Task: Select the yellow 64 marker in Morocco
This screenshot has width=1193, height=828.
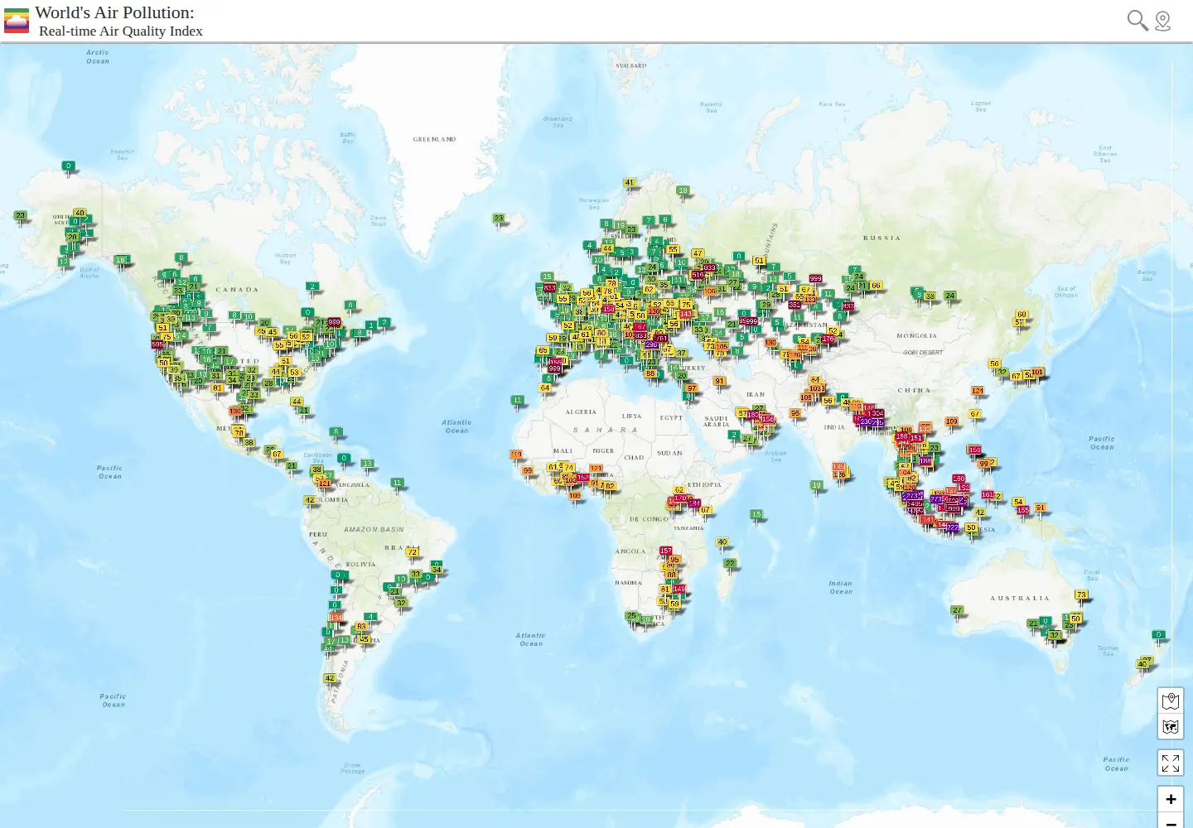Action: click(545, 388)
